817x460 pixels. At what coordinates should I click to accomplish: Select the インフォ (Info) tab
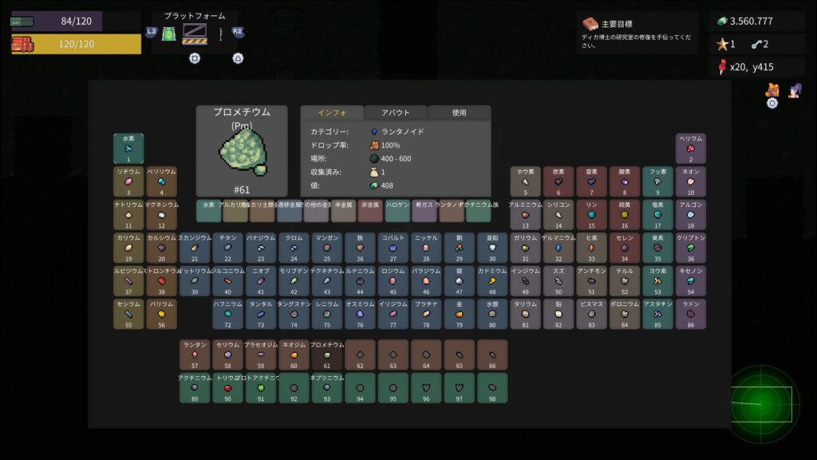[331, 113]
